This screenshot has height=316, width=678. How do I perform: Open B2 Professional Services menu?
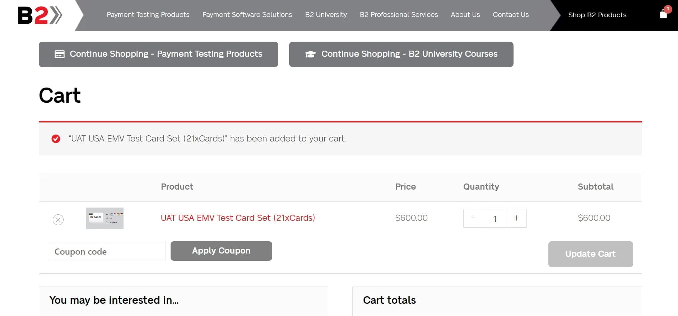pyautogui.click(x=399, y=15)
